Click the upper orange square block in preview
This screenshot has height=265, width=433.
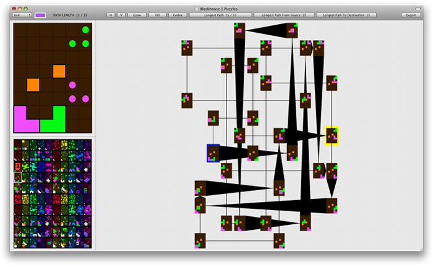point(59,71)
